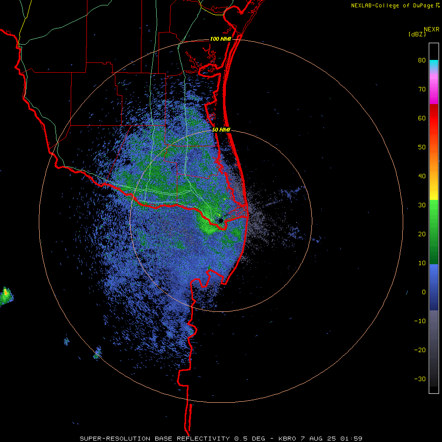Click the -30 dBZ scale value

click(x=420, y=379)
